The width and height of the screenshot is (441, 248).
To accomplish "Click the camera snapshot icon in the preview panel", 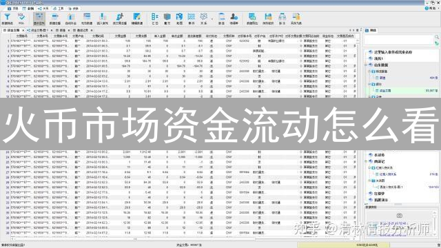I will click(399, 216).
